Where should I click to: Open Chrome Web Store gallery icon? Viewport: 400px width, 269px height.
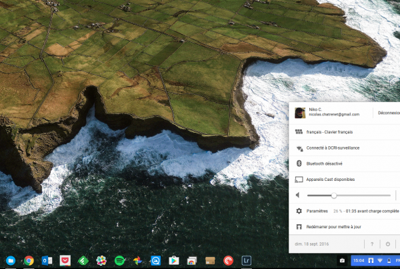click(x=192, y=260)
